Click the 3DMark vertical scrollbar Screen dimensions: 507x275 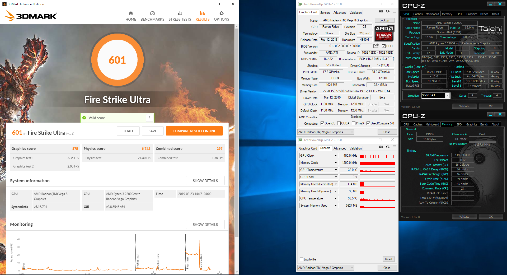pyautogui.click(x=237, y=132)
